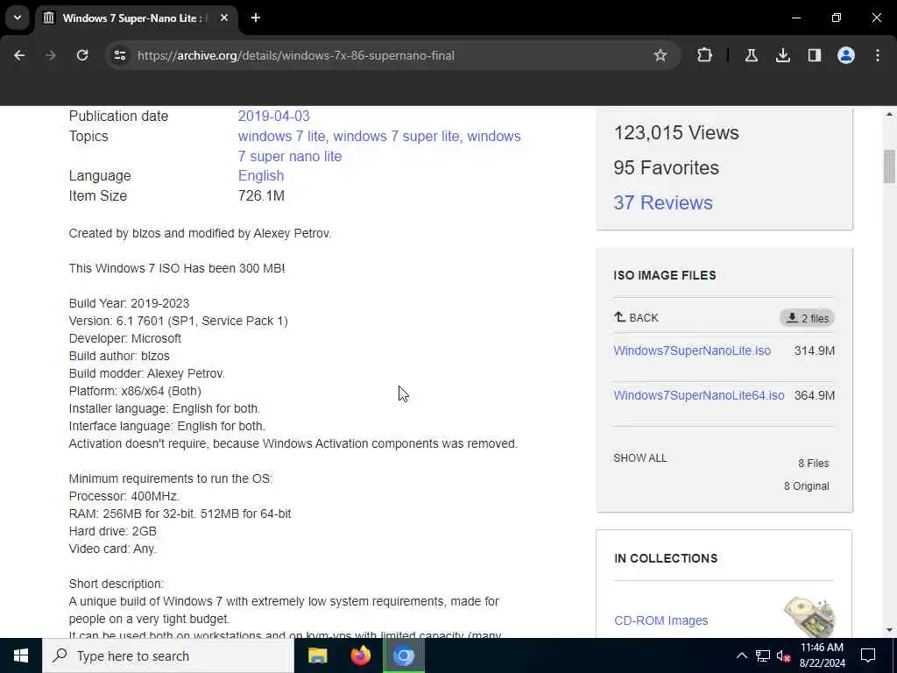Click the Chrome taskbar icon

tap(403, 655)
